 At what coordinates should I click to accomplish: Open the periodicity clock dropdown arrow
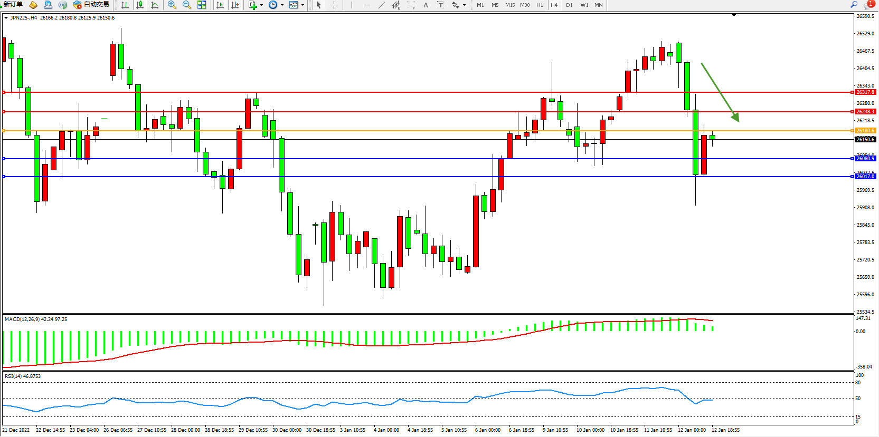[x=282, y=5]
